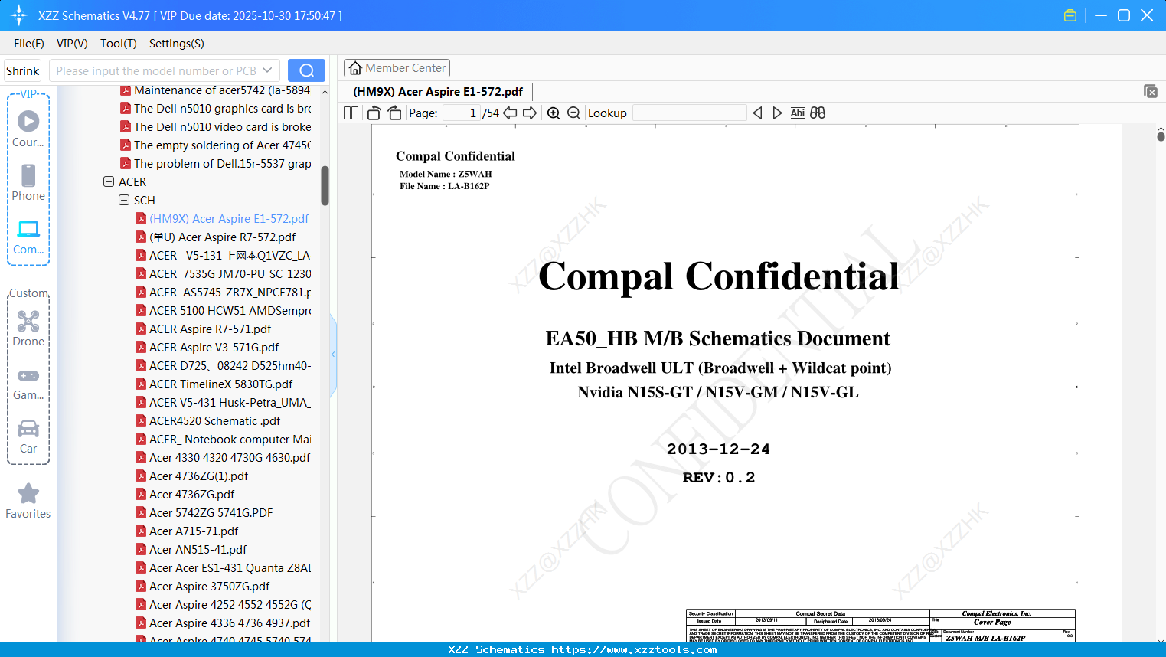The width and height of the screenshot is (1166, 657).
Task: Open the Drone category
Action: [x=28, y=328]
